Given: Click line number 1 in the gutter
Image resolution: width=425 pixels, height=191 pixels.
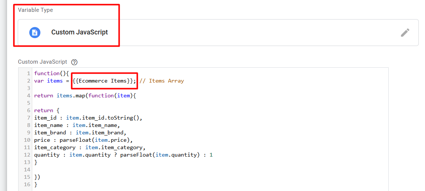Looking at the screenshot, I should tap(29, 73).
